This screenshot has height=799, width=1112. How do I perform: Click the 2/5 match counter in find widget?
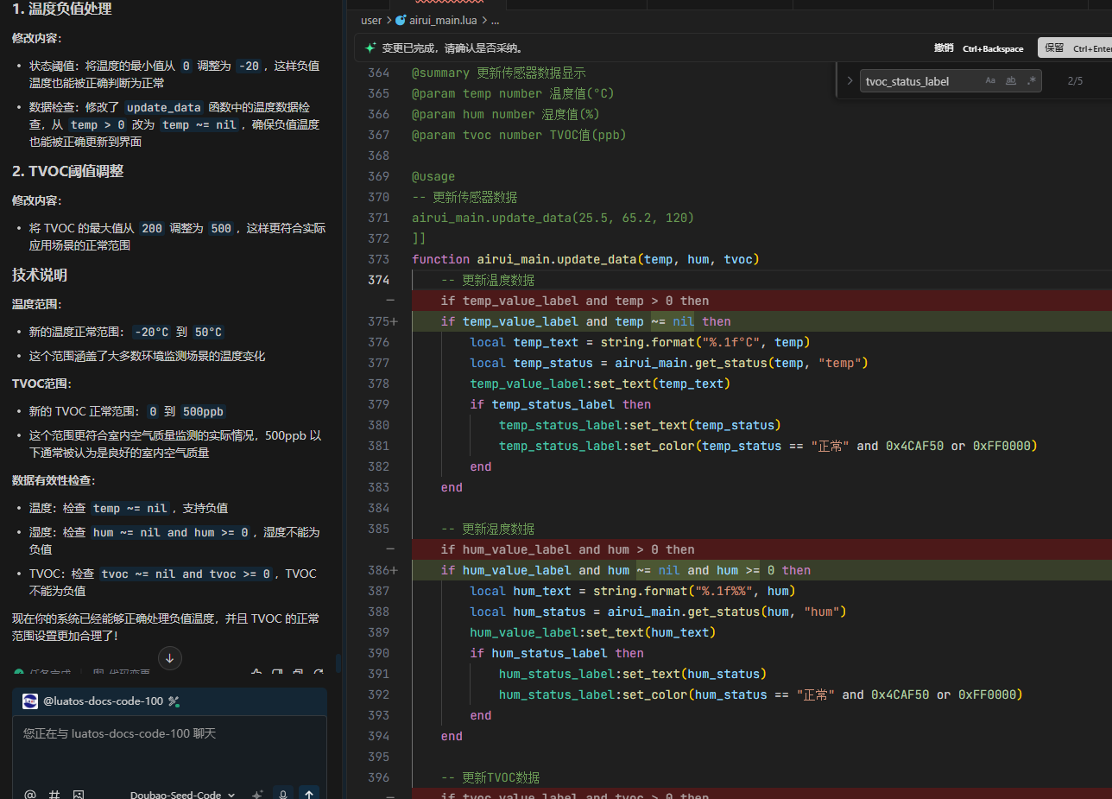coord(1075,81)
